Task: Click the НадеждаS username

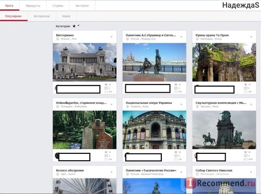Action: click(x=241, y=5)
